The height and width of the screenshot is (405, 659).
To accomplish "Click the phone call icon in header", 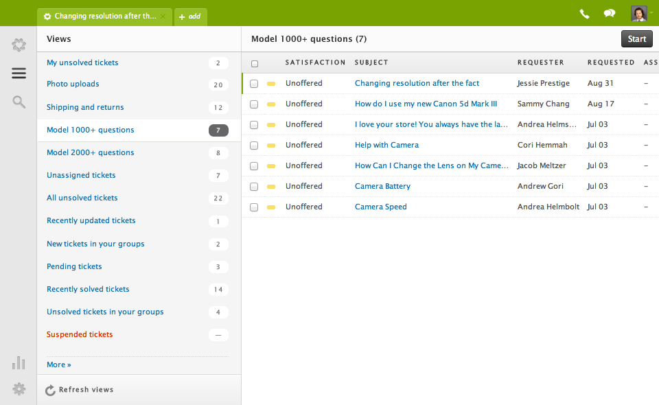I will pyautogui.click(x=584, y=14).
